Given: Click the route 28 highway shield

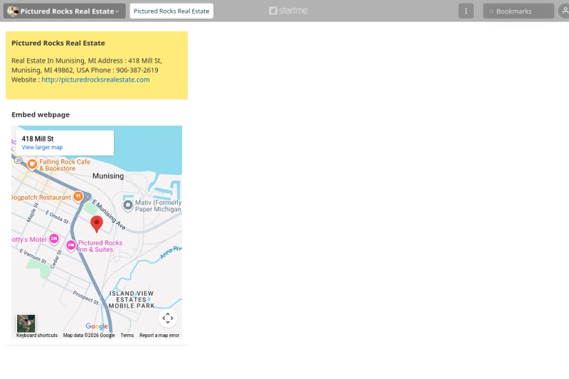Looking at the screenshot, I should (18, 159).
